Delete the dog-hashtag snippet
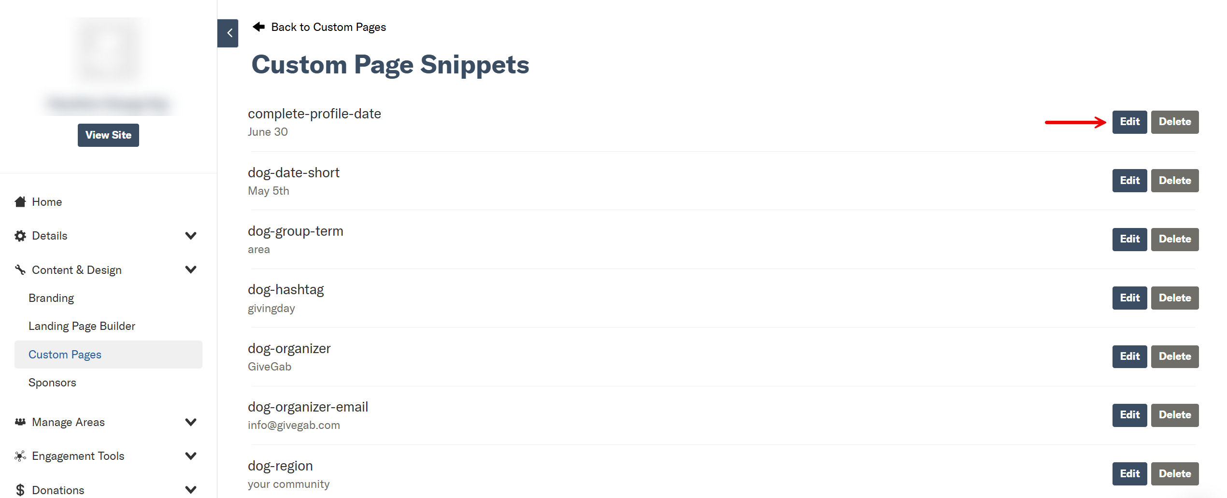1227x498 pixels. 1175,298
